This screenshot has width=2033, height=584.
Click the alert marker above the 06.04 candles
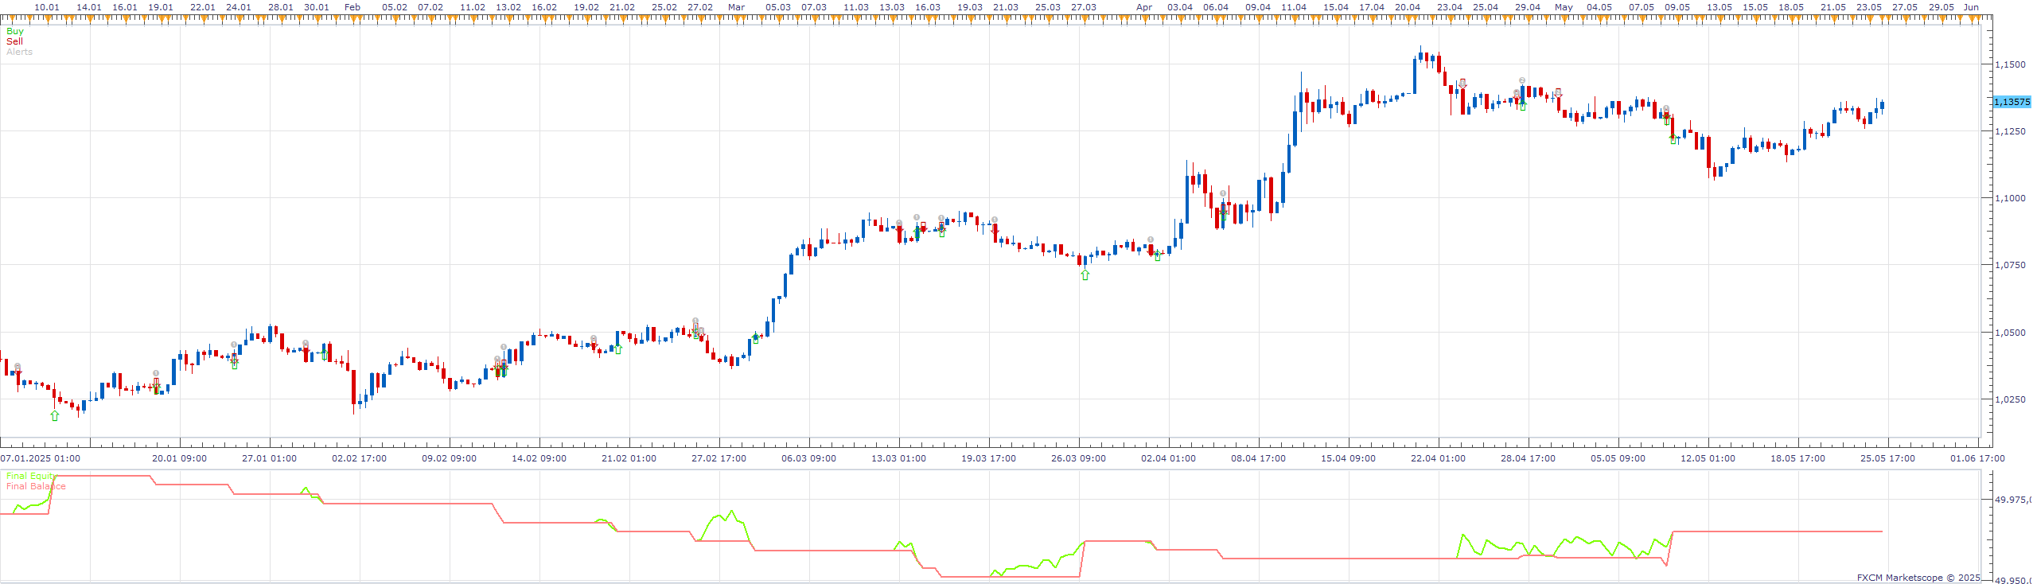(x=1223, y=193)
